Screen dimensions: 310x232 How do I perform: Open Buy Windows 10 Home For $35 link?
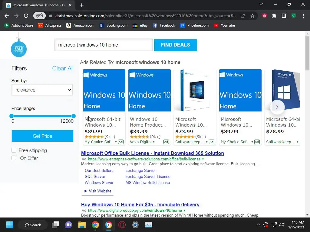140,205
